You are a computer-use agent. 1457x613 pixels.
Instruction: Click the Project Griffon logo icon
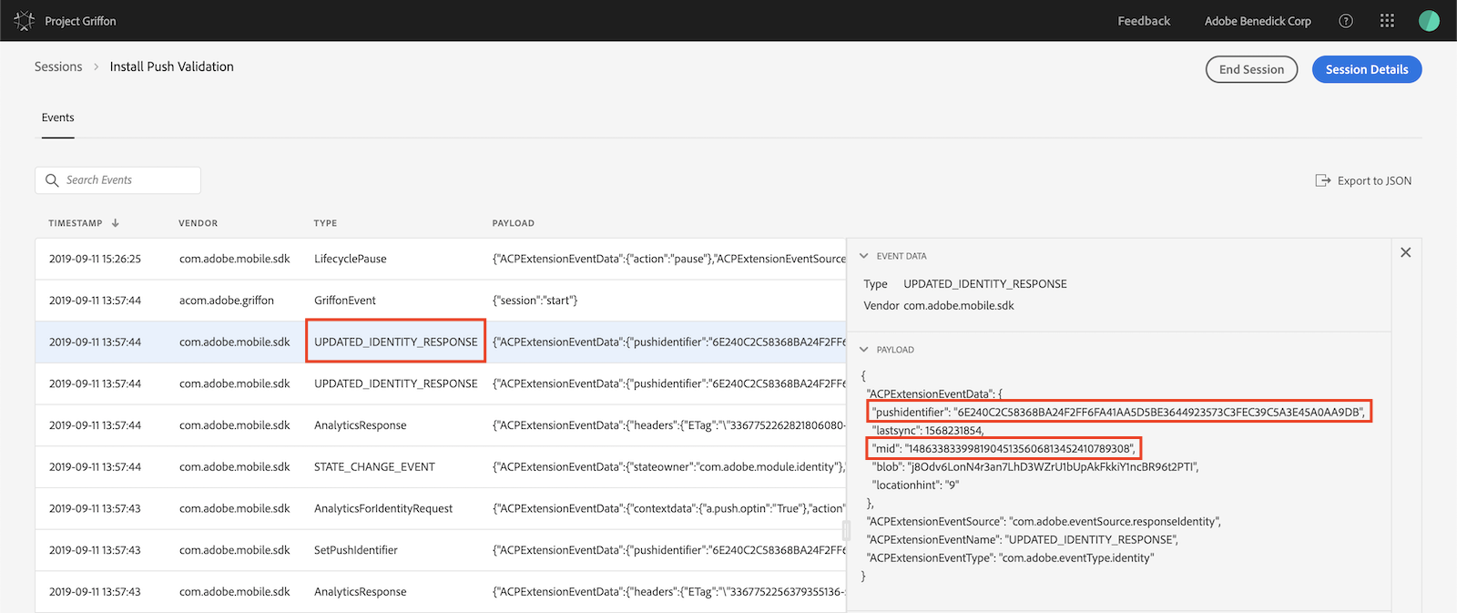pyautogui.click(x=24, y=20)
